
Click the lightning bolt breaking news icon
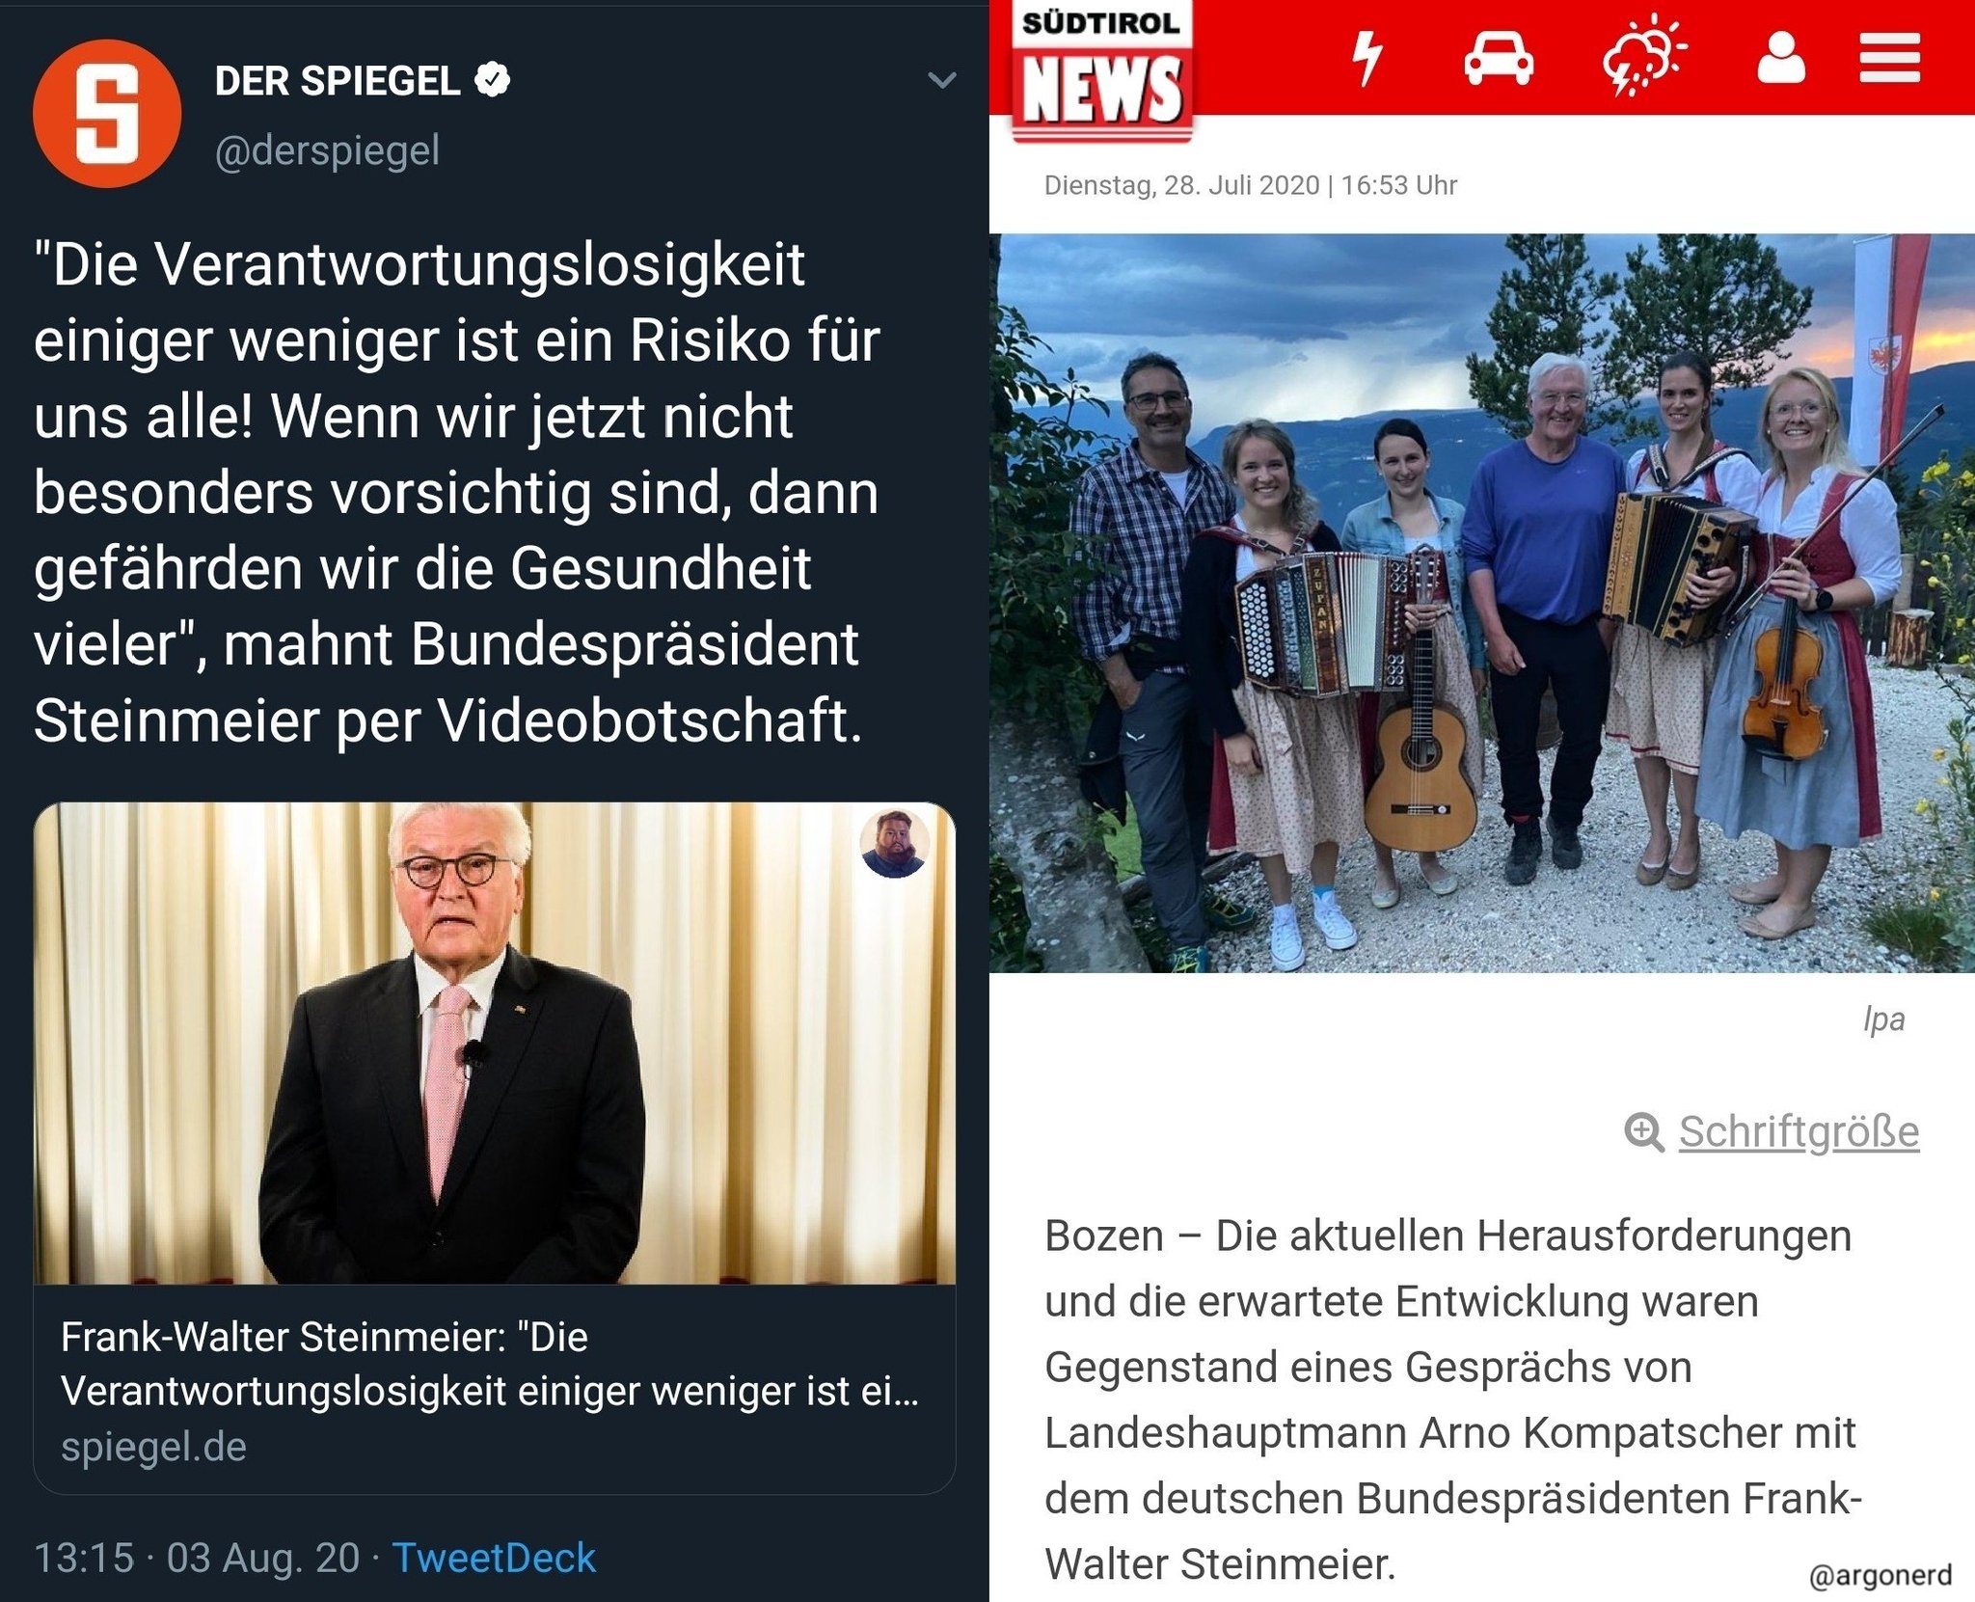click(1367, 57)
